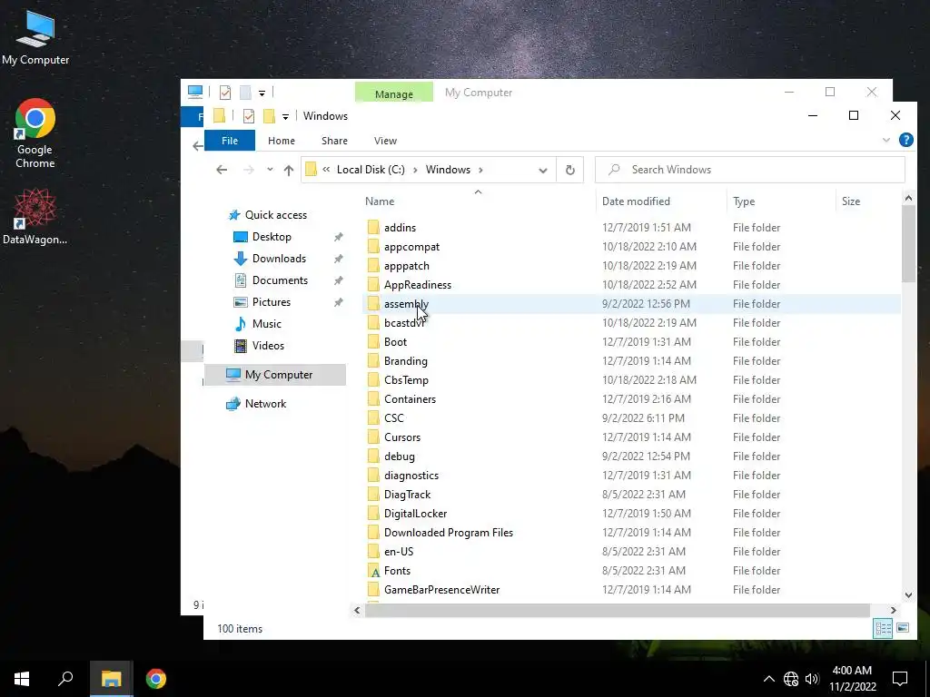This screenshot has height=697, width=930.
Task: Go up one folder level
Action: tap(289, 170)
